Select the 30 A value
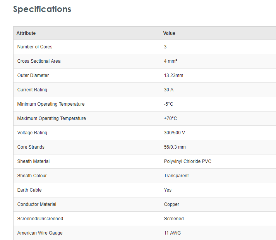Viewport: 276px width, 240px height. (169, 90)
